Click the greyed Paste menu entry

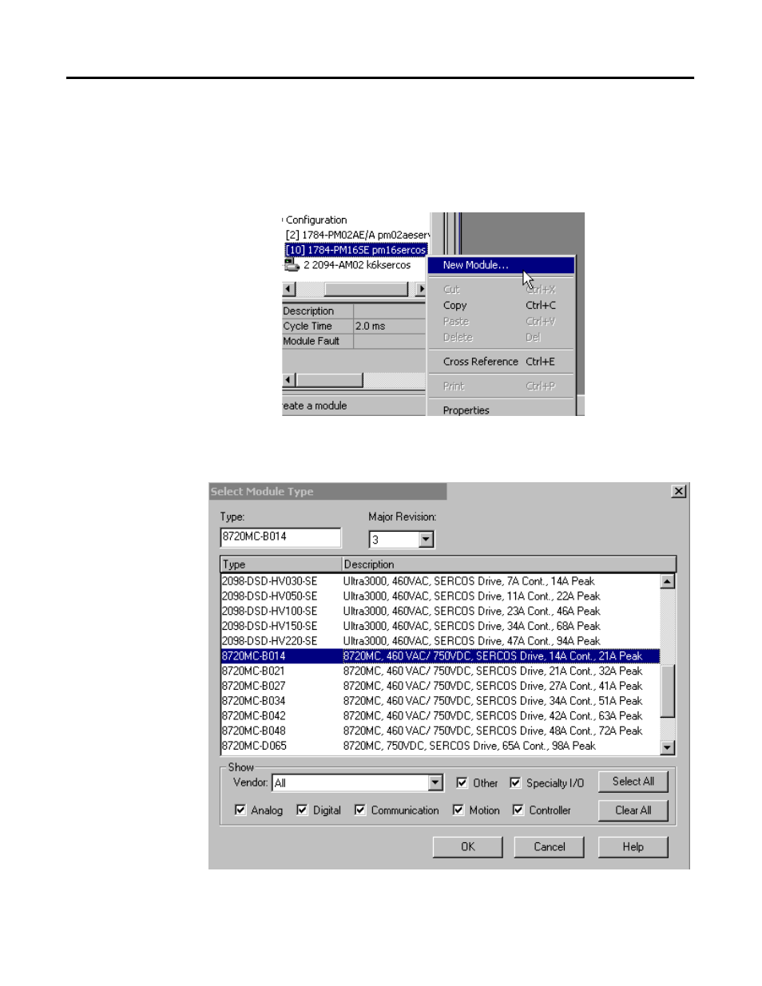click(x=501, y=322)
